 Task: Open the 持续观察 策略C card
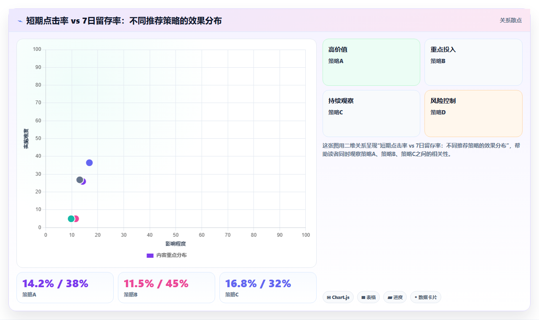371,114
